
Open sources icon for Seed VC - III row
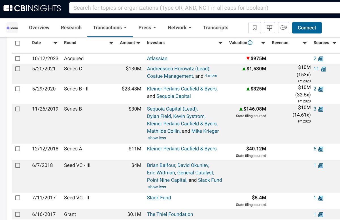click(x=321, y=166)
